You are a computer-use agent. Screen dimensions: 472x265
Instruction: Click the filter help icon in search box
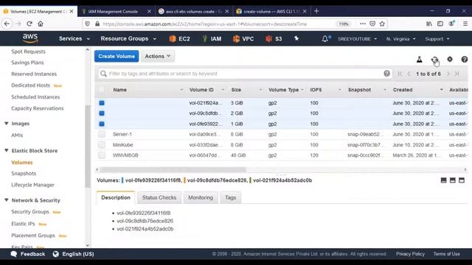coord(386,74)
